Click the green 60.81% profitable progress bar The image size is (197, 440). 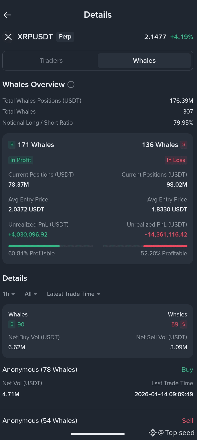point(34,246)
